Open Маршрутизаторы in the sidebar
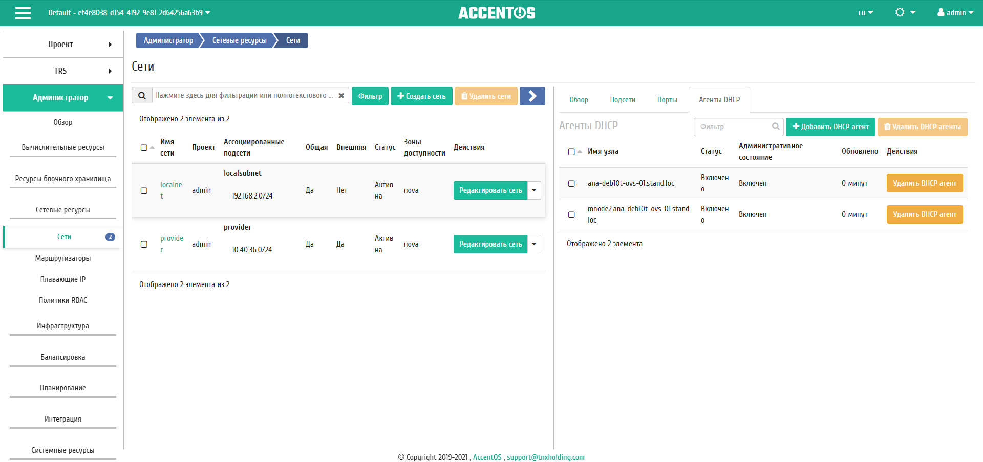Screen dimensions: 983x462 pos(63,258)
